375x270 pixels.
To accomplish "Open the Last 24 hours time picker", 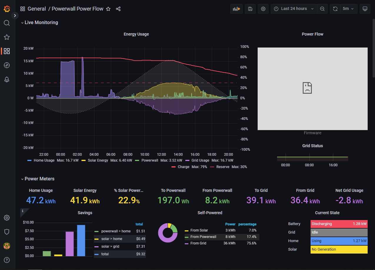I will pyautogui.click(x=294, y=9).
